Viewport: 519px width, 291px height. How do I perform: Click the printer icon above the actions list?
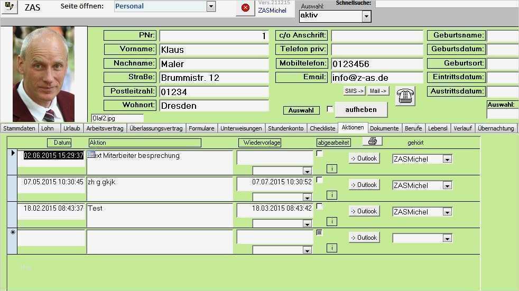[373, 141]
